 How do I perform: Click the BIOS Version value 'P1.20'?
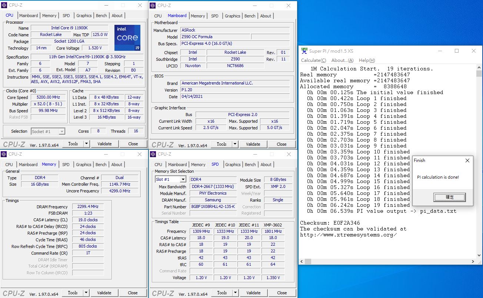pyautogui.click(x=235, y=90)
